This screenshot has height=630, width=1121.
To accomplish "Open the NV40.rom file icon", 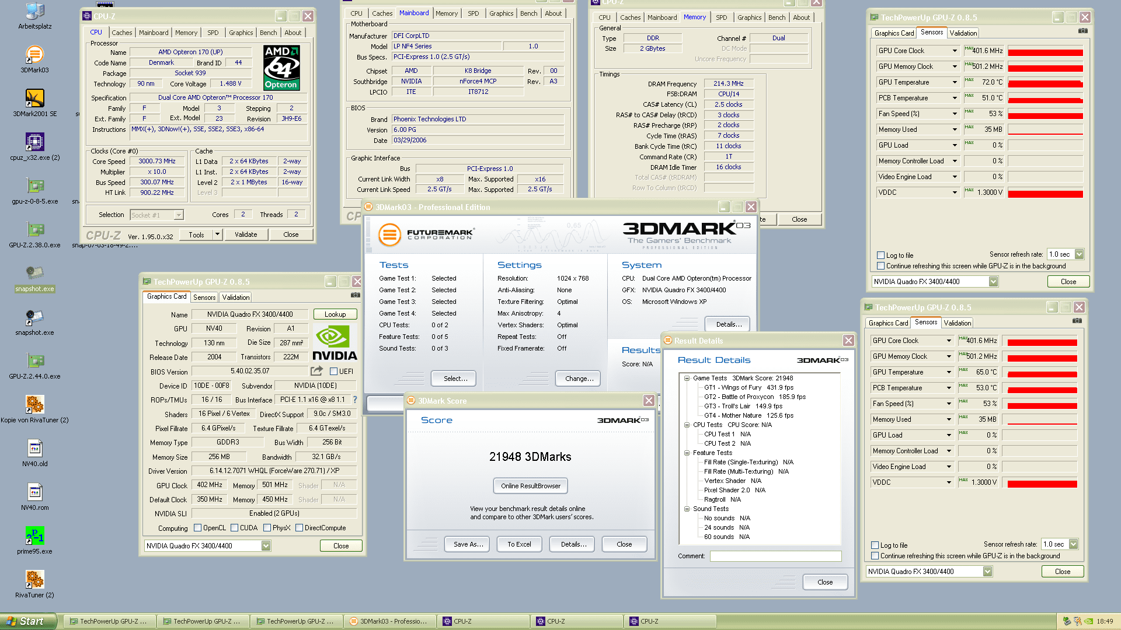I will point(35,496).
